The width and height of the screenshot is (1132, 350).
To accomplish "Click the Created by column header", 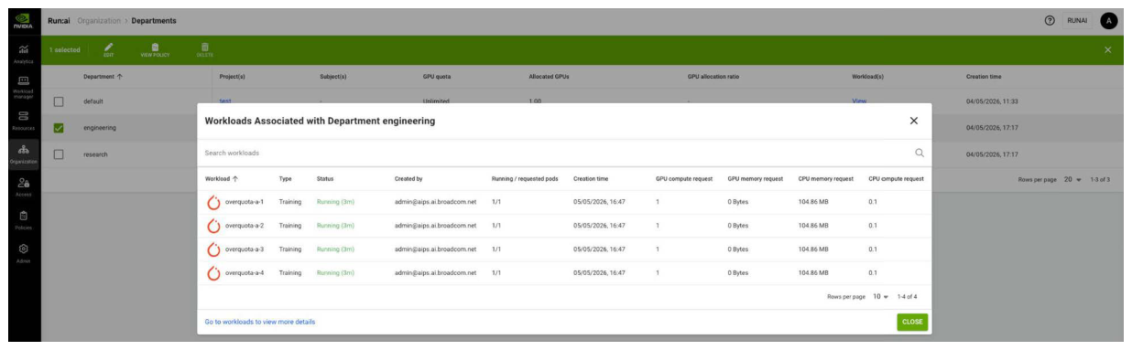I will click(x=408, y=178).
